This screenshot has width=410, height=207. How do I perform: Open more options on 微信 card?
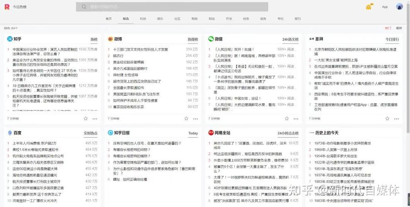[x=296, y=119]
